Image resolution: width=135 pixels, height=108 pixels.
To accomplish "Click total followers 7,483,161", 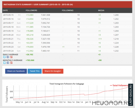I will (46, 51).
